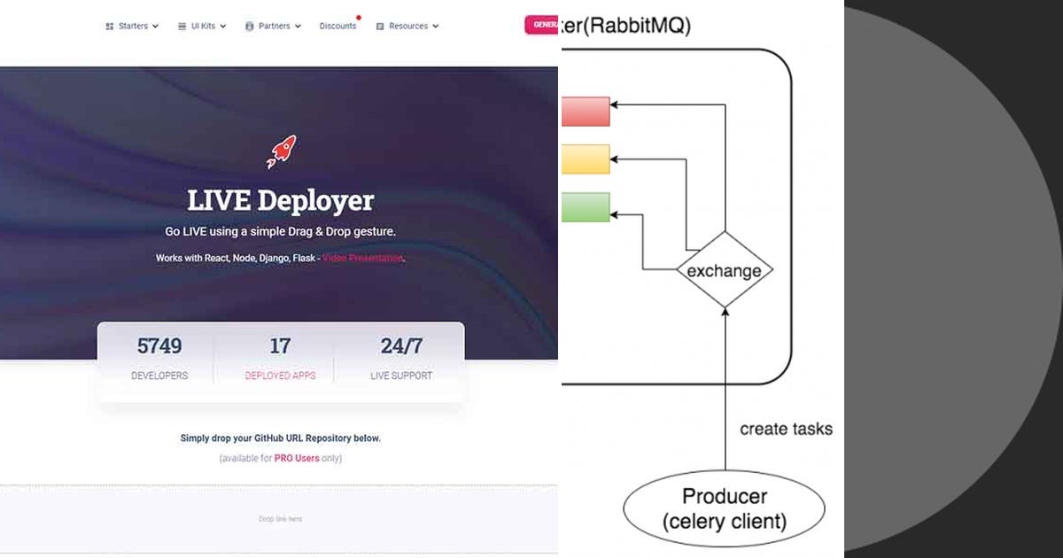This screenshot has width=1063, height=558.
Task: Click the Producer celery client ellipse
Action: point(725,509)
